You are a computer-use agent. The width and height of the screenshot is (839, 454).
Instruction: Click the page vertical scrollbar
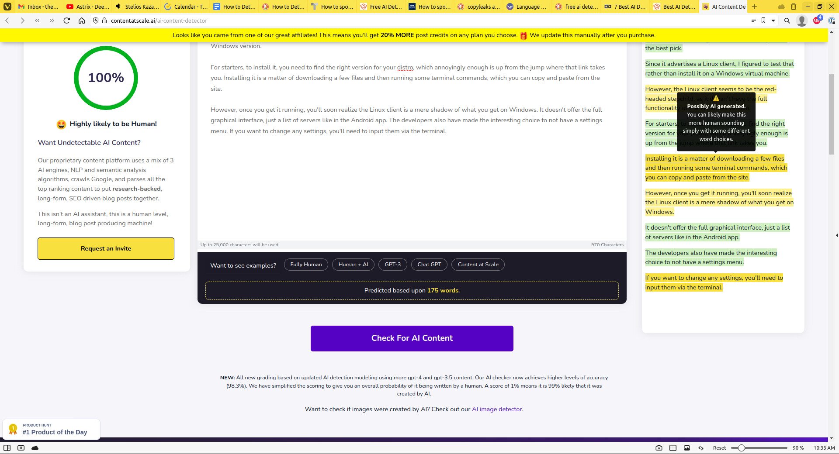point(832,113)
